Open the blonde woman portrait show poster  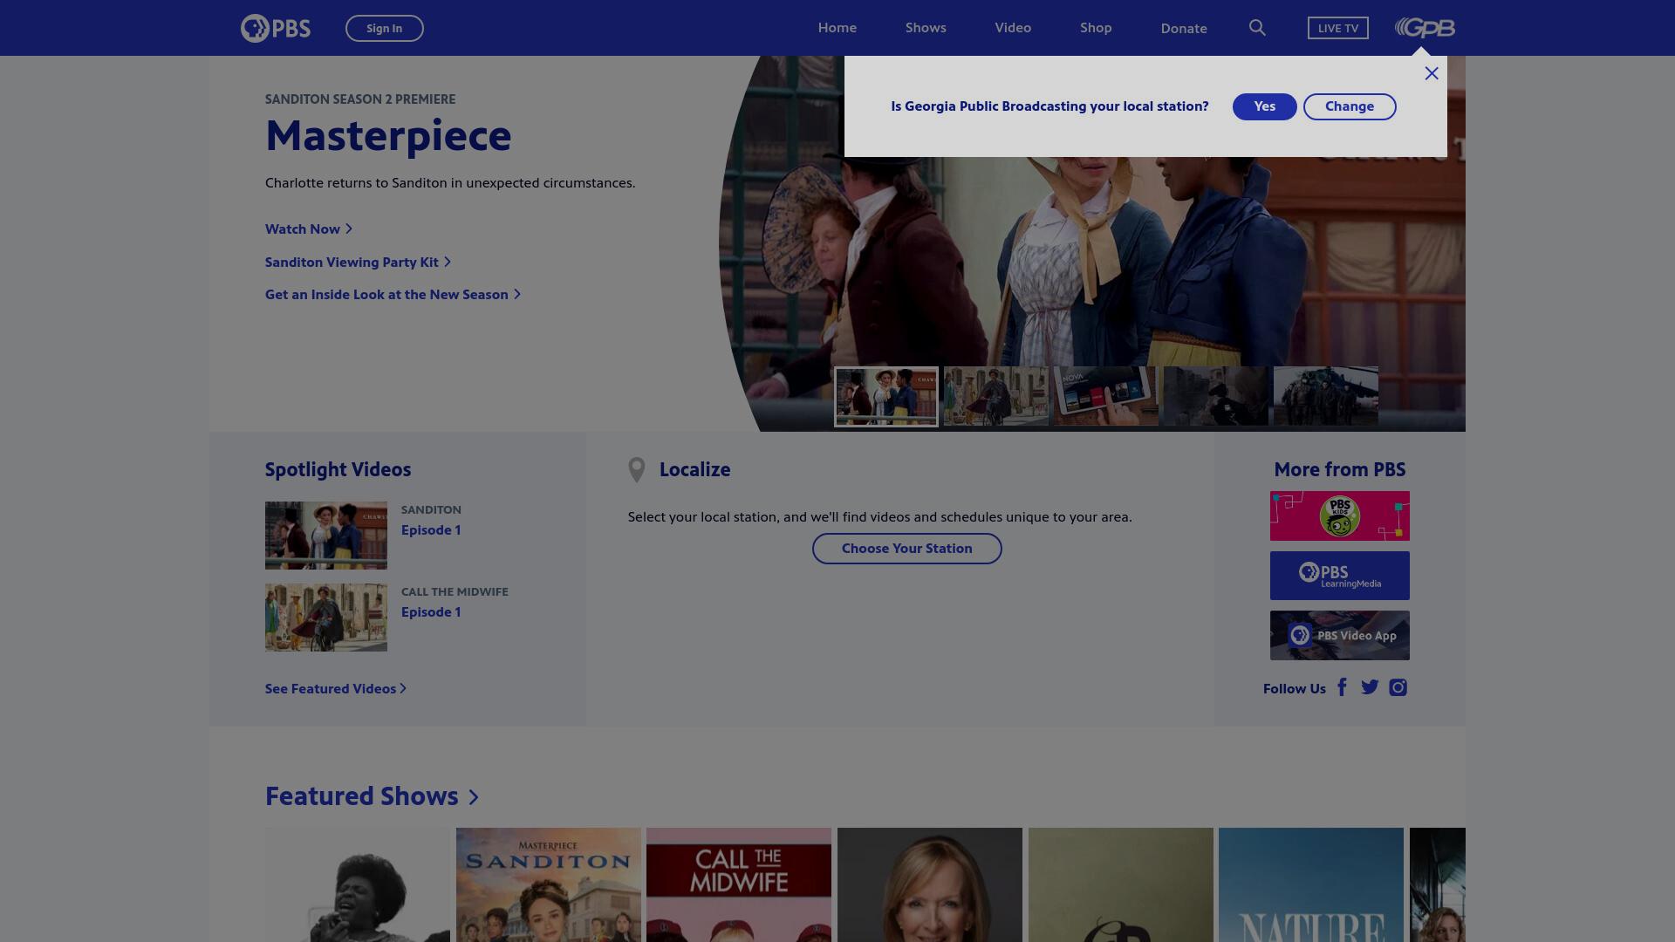click(x=930, y=884)
